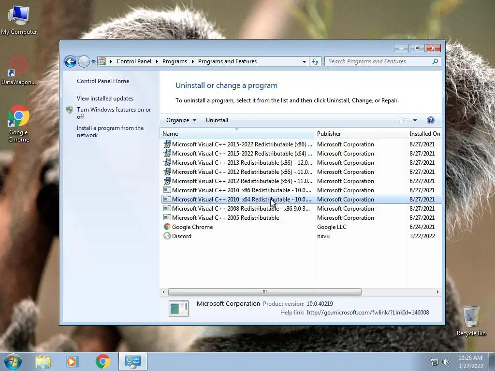This screenshot has width=495, height=371.
Task: Expand arrow after Programs breadcrumb
Action: [x=192, y=61]
